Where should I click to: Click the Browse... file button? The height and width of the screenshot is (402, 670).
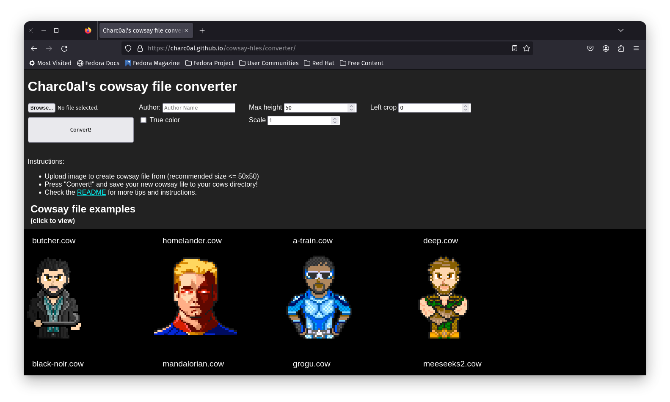(41, 108)
